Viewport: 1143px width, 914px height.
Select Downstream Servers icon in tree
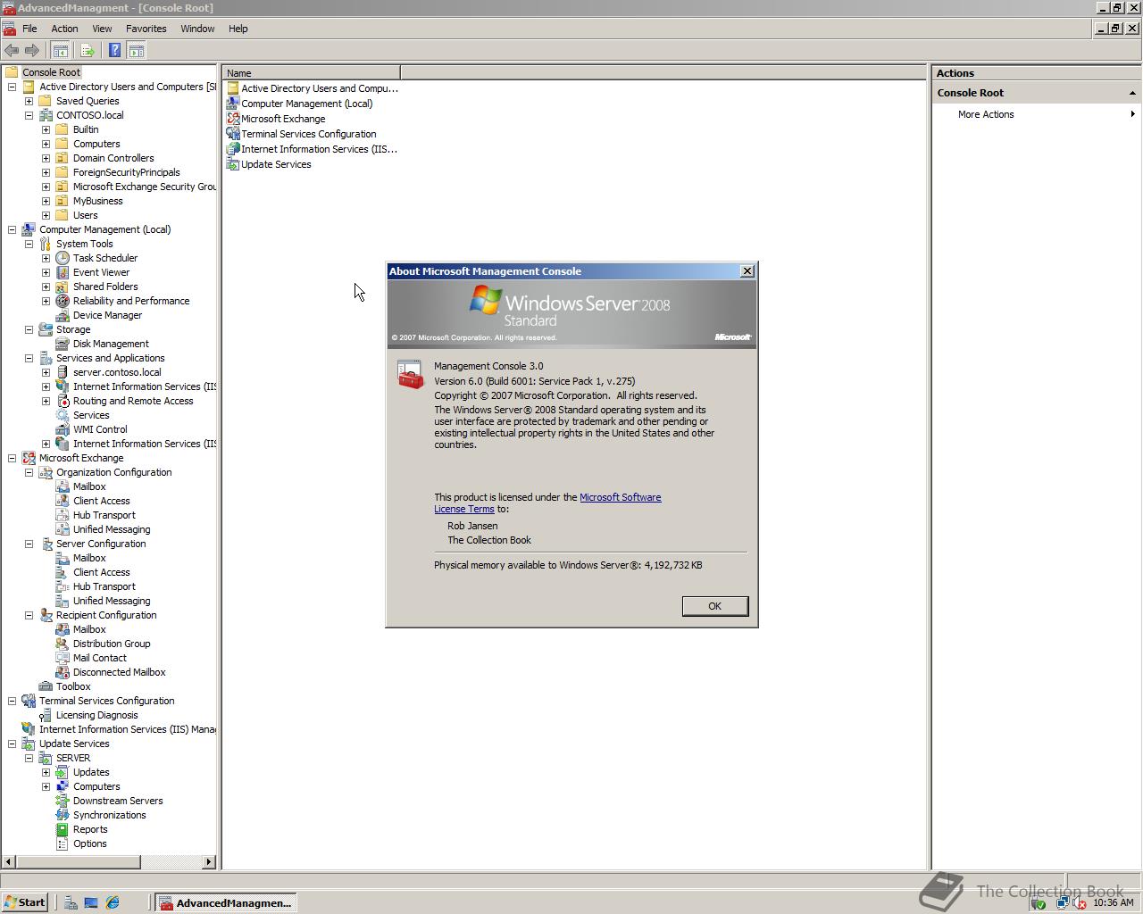click(63, 801)
